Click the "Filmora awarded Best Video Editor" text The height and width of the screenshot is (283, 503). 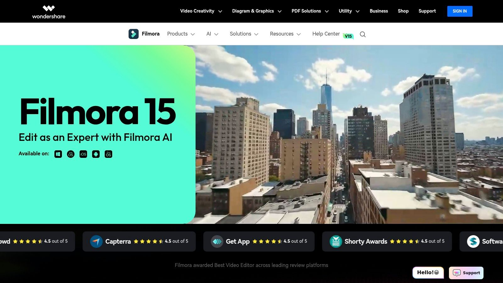point(251,265)
